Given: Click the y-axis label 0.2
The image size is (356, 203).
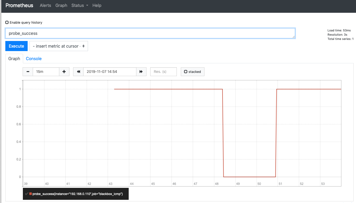Looking at the screenshot, I should click(x=19, y=159).
